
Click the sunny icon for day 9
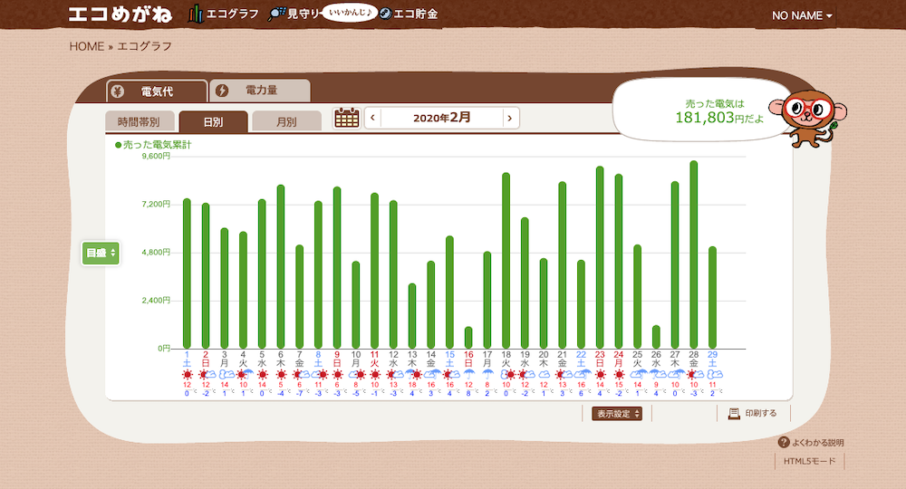337,375
